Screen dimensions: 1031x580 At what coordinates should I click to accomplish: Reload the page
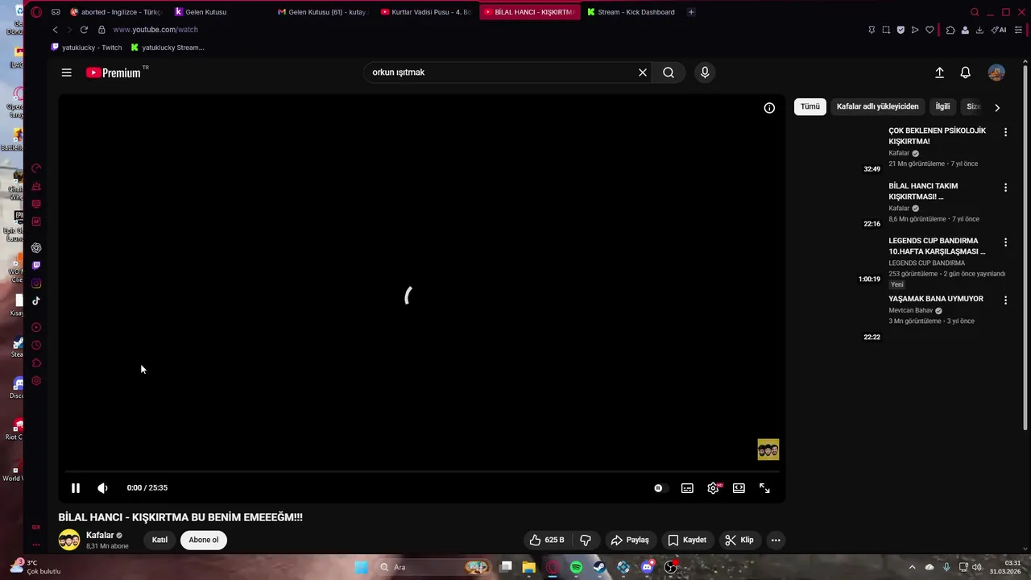[84, 30]
